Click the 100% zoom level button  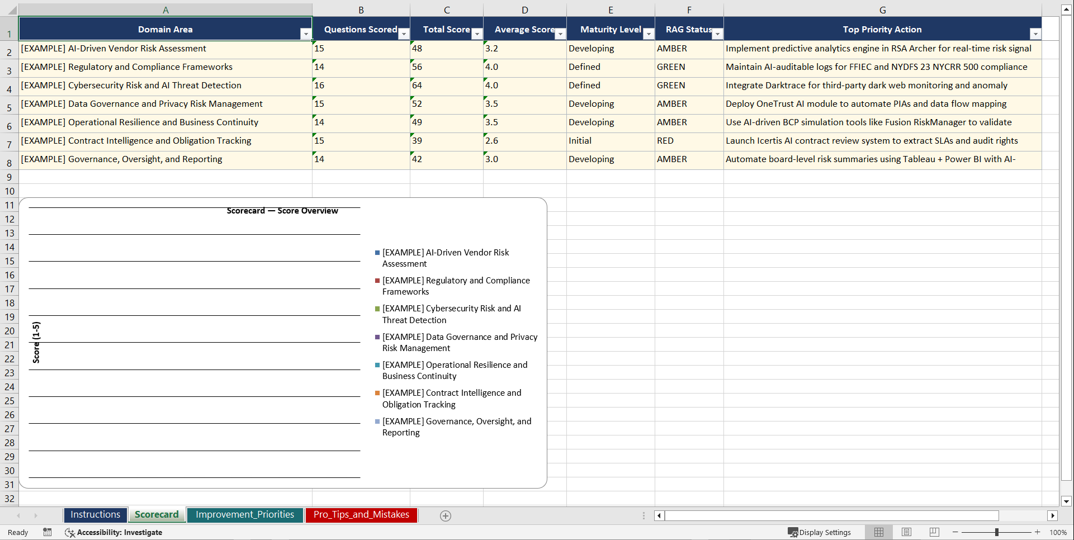click(x=1058, y=532)
